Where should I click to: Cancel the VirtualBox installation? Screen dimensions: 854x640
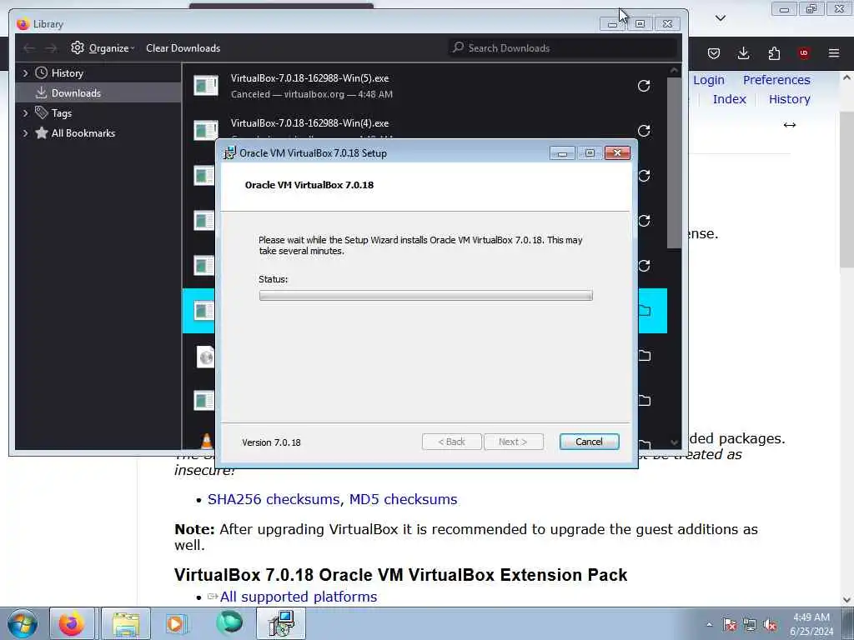click(590, 442)
